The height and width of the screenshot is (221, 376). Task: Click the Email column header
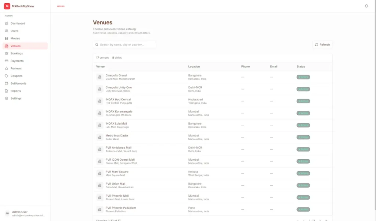(x=274, y=67)
